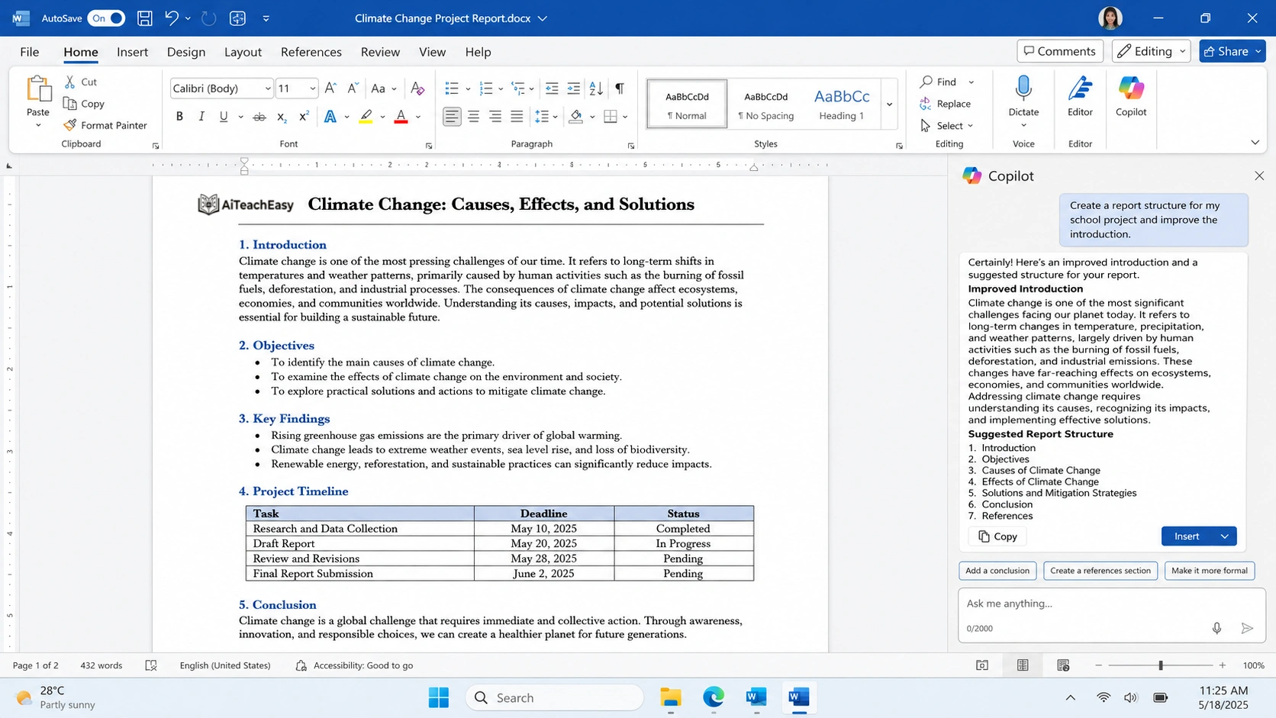Click Copy in Copilot response

tap(997, 536)
